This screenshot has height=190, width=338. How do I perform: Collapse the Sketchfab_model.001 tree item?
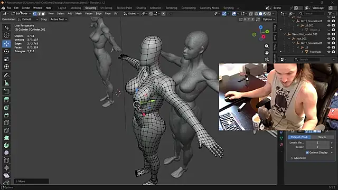(x=285, y=34)
